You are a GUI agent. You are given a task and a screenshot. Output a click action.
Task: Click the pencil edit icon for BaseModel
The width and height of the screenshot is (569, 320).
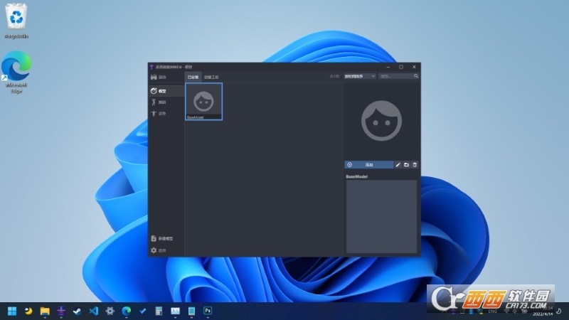pos(398,164)
